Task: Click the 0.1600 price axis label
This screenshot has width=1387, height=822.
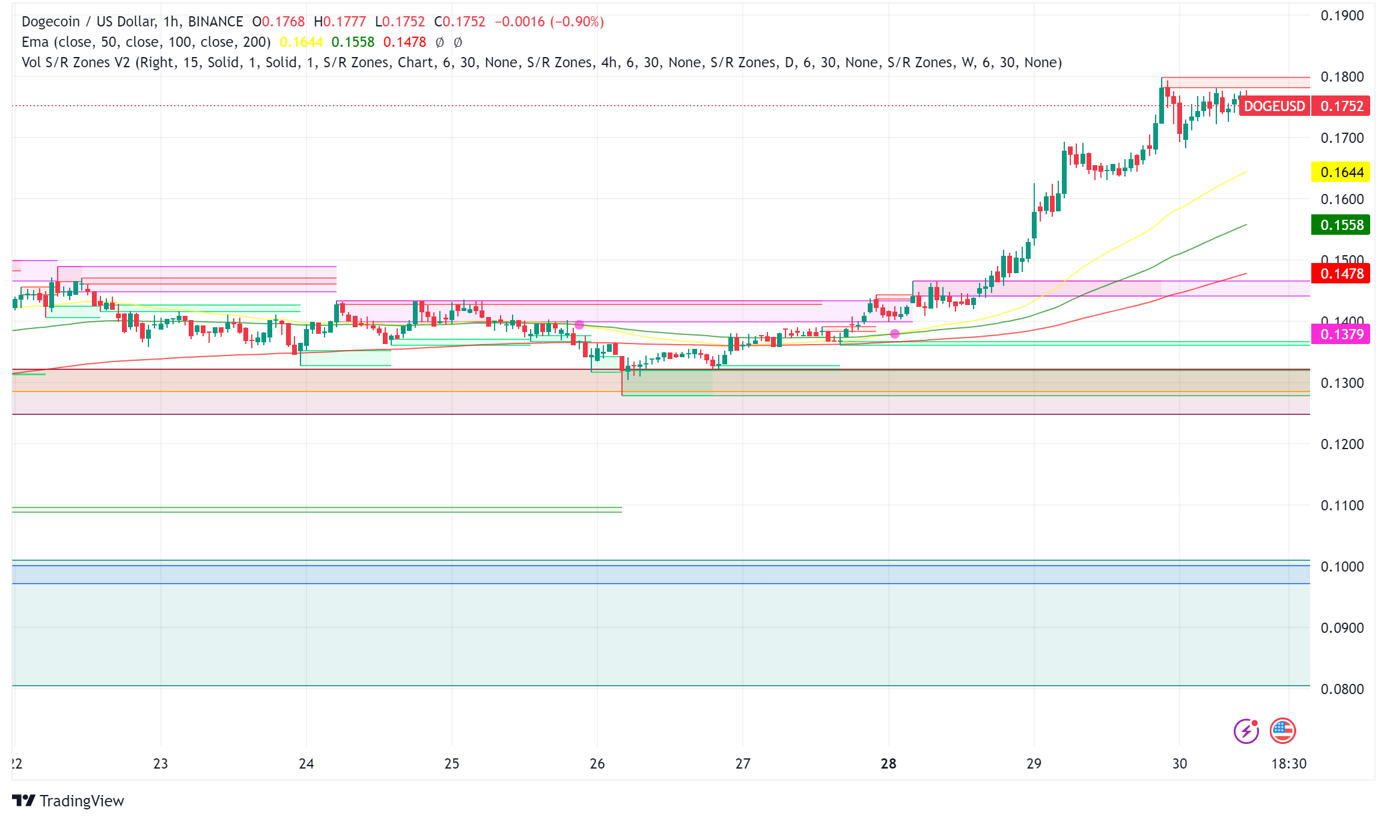Action: pos(1342,199)
